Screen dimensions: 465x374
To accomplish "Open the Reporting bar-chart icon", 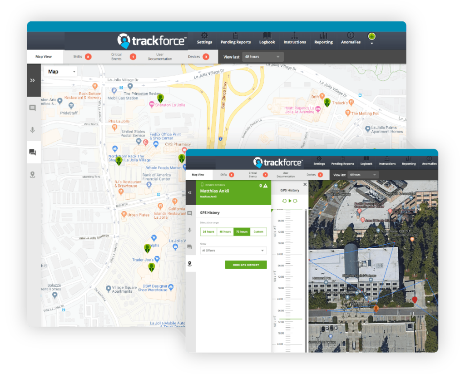I will 323,36.
